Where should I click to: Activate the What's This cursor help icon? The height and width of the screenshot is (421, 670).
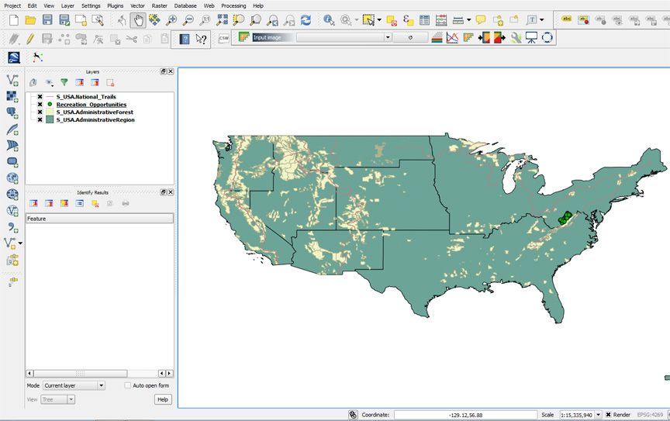click(201, 40)
